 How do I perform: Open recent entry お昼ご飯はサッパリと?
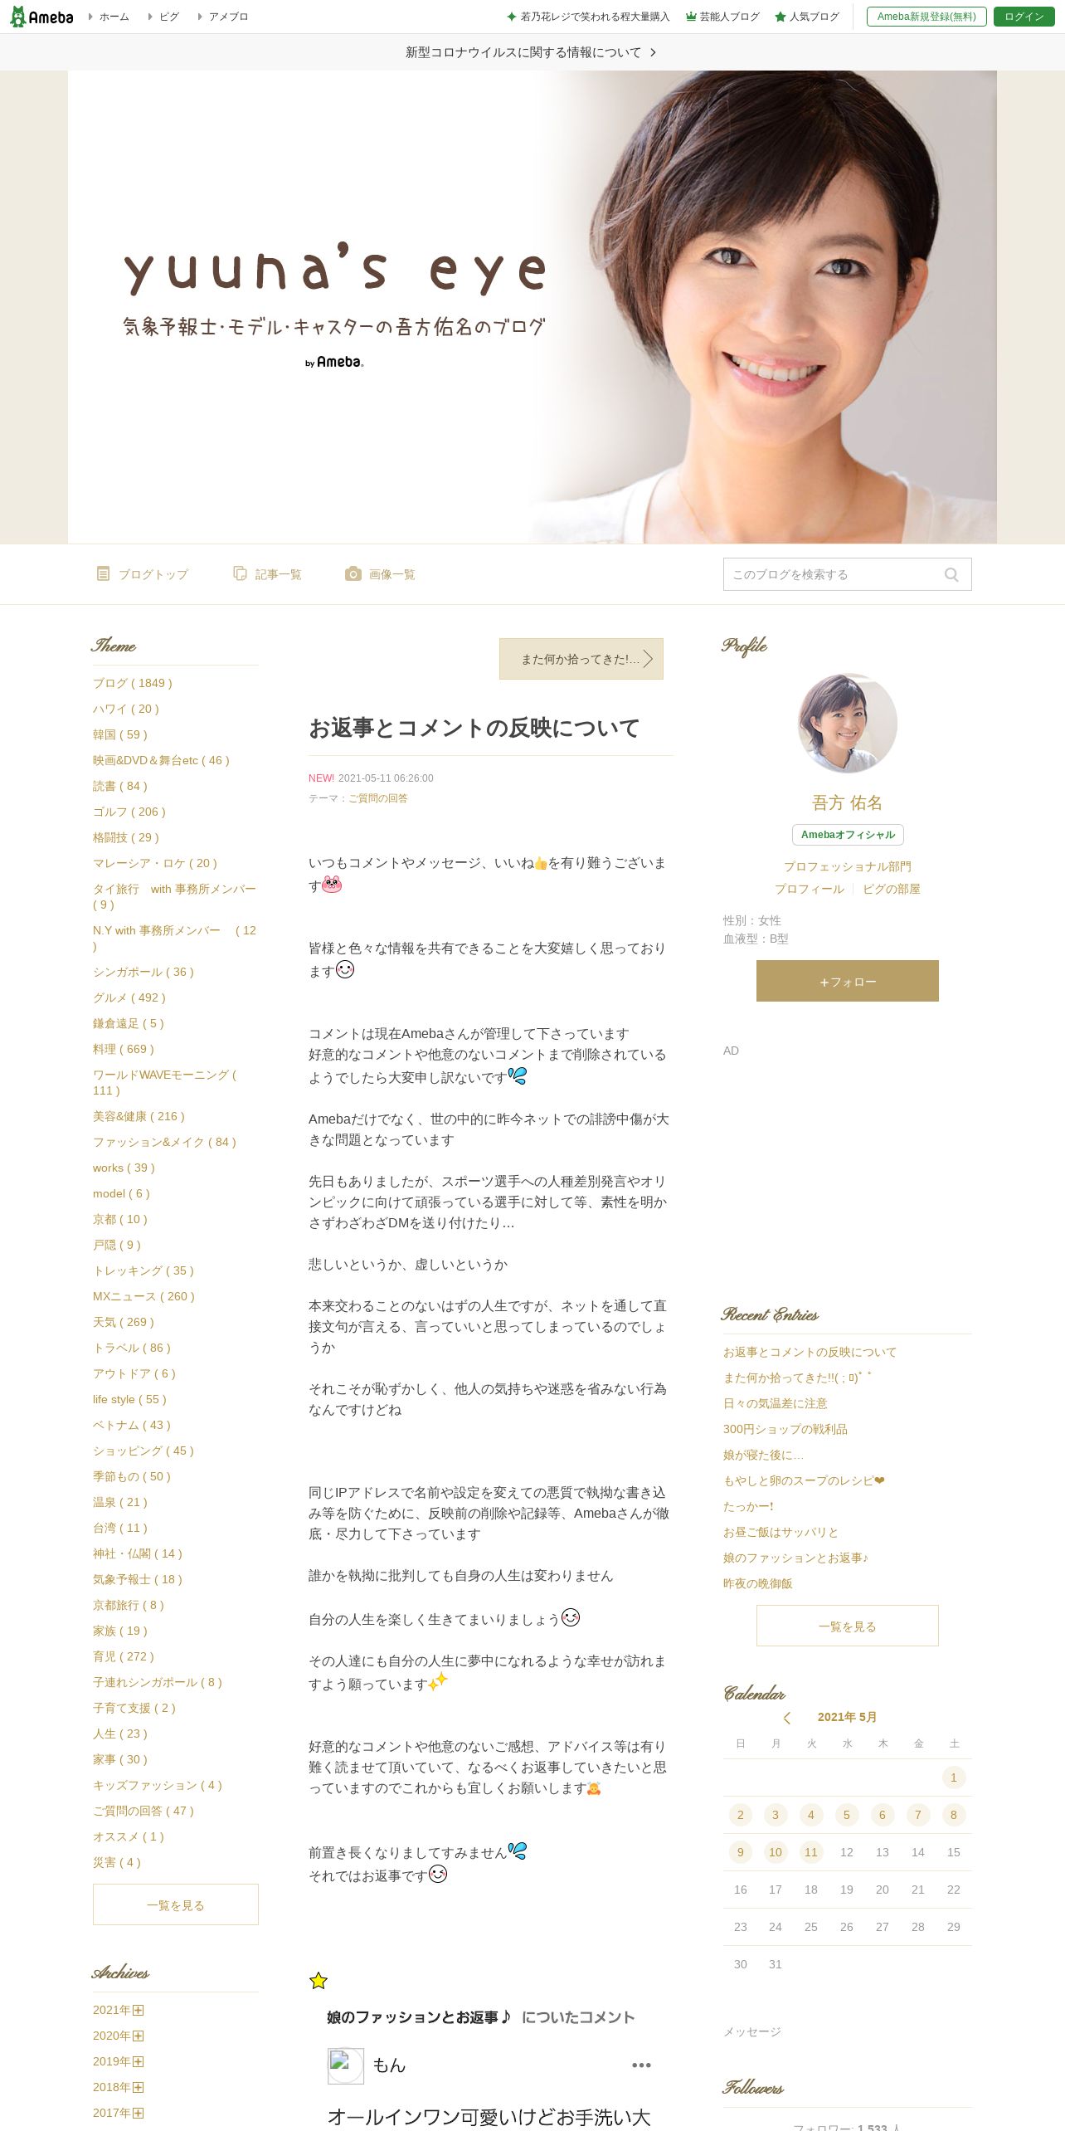[781, 1532]
